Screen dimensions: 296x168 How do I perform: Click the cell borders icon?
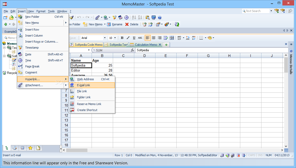click(201, 38)
